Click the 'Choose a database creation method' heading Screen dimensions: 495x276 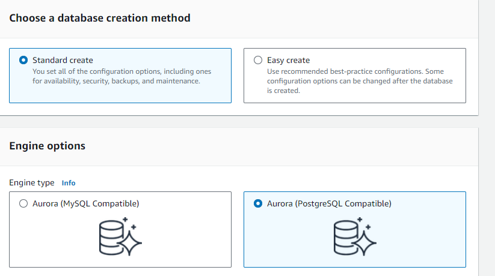click(x=100, y=18)
